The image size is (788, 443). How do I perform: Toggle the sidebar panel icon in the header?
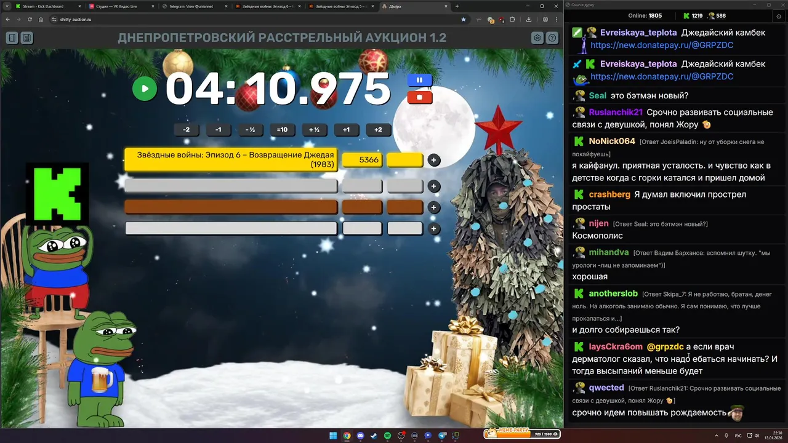pos(12,38)
